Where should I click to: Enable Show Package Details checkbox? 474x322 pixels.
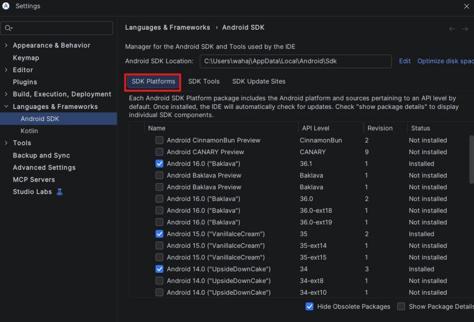coord(401,306)
